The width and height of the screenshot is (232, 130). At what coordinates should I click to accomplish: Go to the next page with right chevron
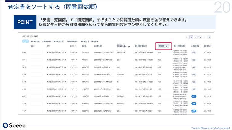pyautogui.click(x=209, y=37)
